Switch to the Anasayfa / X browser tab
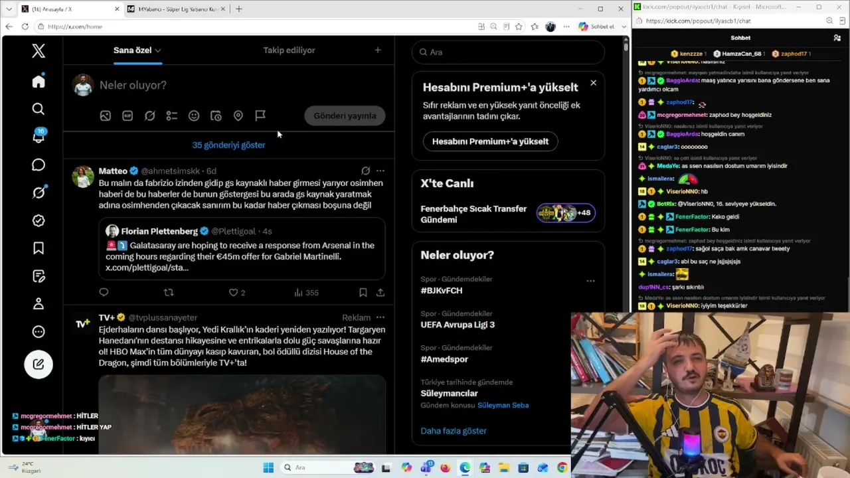This screenshot has width=850, height=478. [x=68, y=9]
